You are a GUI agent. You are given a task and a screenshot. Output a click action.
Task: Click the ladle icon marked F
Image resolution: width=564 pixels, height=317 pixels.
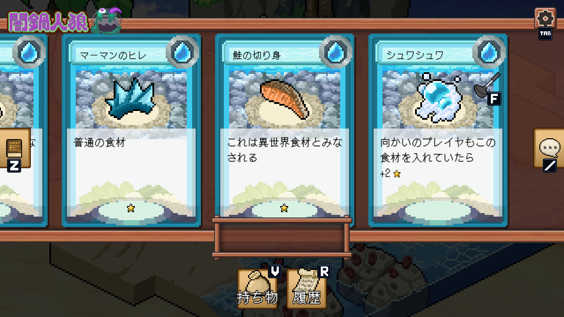pos(487,86)
